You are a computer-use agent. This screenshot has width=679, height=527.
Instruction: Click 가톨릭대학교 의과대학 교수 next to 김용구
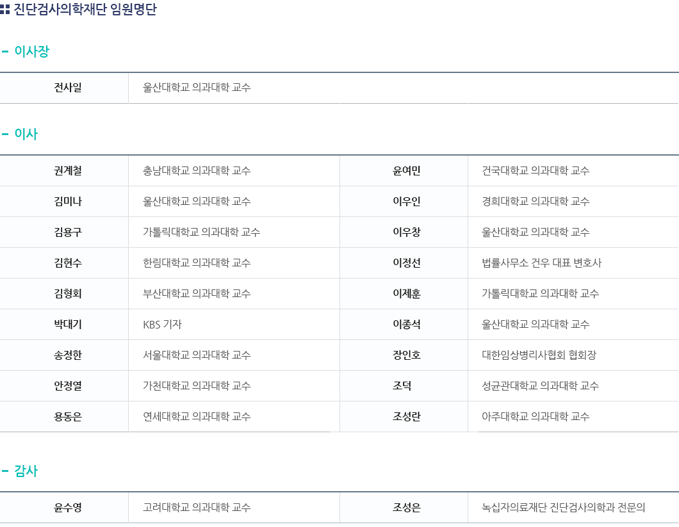coord(201,232)
